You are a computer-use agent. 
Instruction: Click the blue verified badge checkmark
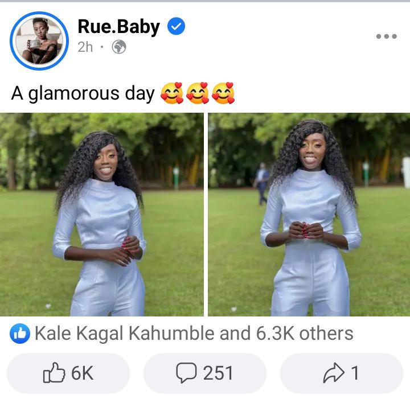[176, 26]
